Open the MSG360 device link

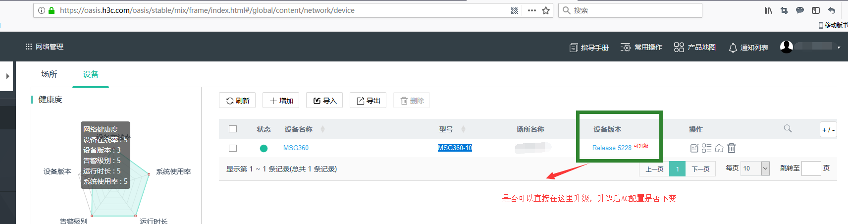(296, 148)
